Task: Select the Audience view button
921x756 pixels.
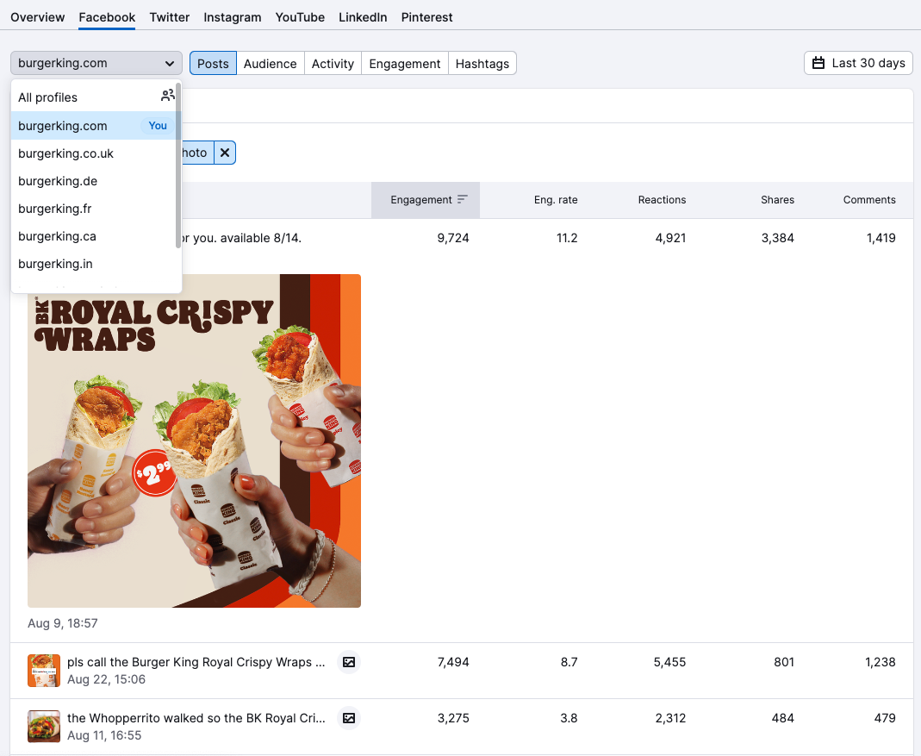Action: [270, 64]
